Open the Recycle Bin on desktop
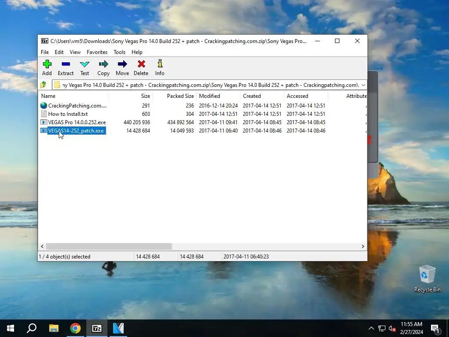The image size is (449, 337). point(427,279)
